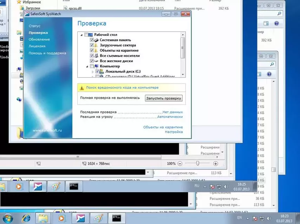Click the scan tree vertical scrollbar thumb
This screenshot has width=300, height=224.
(183, 48)
